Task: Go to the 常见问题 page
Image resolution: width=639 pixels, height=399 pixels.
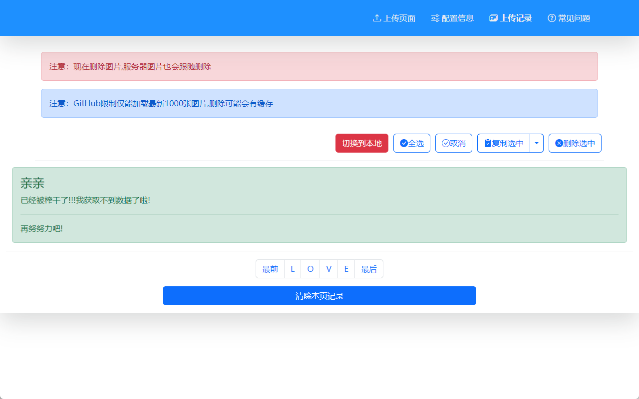Action: 574,18
